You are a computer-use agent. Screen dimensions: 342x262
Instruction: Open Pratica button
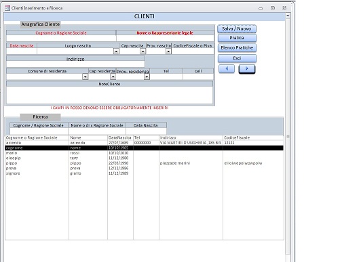point(237,38)
